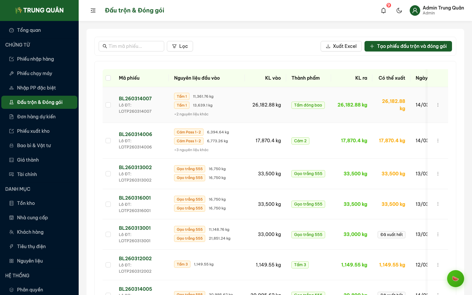This screenshot has width=472, height=295.
Task: Open three-dot menu for row BL260313002
Action: (x=438, y=174)
